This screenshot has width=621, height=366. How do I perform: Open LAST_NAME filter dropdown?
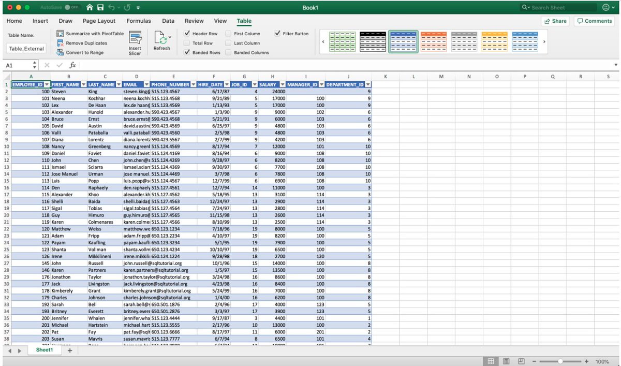(x=119, y=84)
